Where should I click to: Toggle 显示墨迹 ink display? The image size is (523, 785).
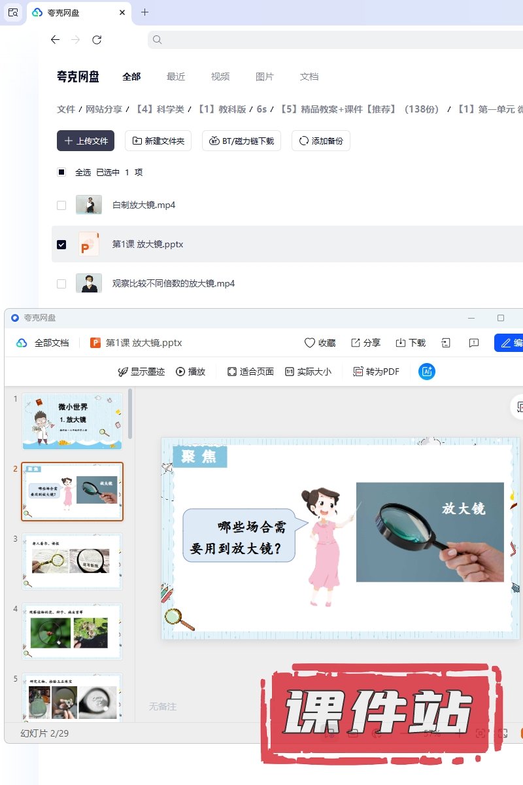pos(141,372)
